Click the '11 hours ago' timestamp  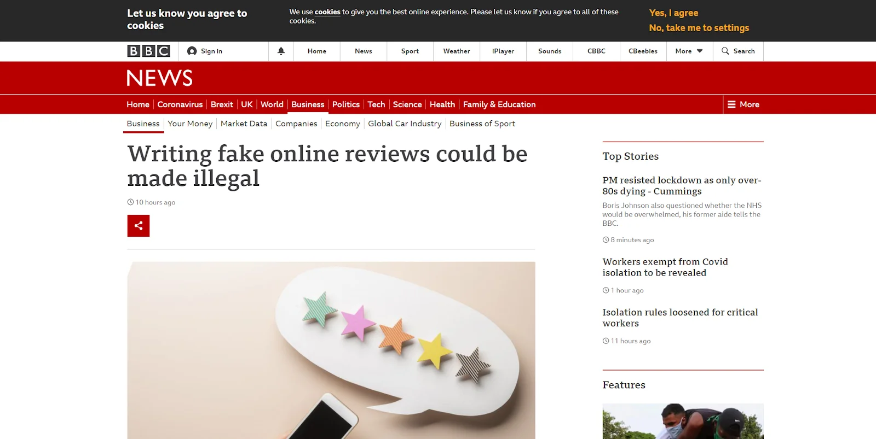pos(631,341)
